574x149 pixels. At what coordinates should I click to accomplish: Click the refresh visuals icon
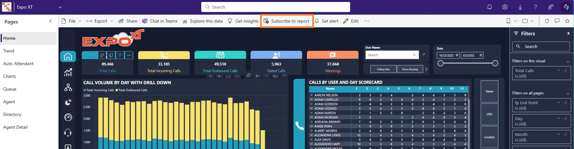click(x=547, y=21)
